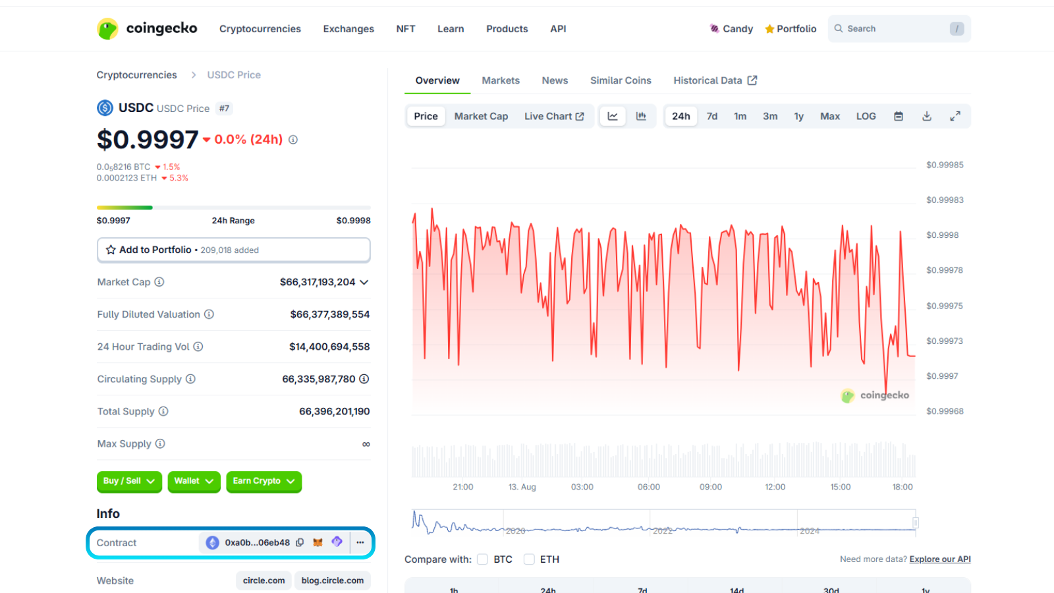
Task: Switch to the News tab
Action: (555, 80)
